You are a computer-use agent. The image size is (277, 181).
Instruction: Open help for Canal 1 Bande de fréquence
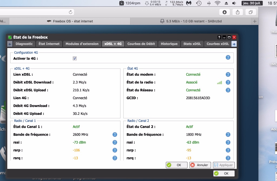pyautogui.click(x=115, y=135)
